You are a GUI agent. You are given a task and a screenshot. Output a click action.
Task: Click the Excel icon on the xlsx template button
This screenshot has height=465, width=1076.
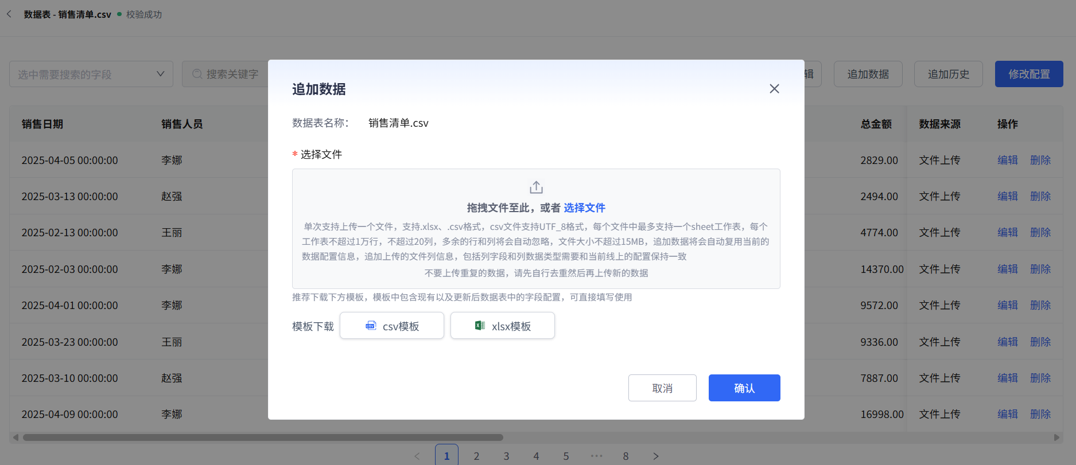point(480,326)
